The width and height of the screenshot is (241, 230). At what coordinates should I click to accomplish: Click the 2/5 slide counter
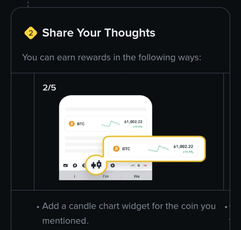[x=49, y=88]
